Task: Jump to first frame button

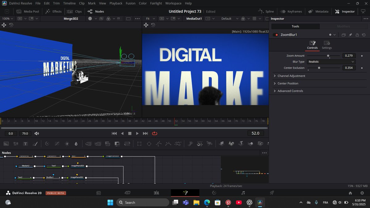Action: [x=114, y=133]
